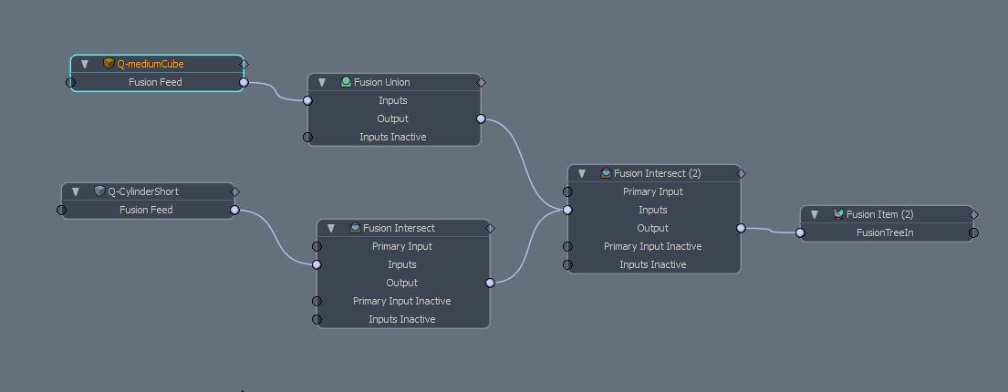Click the Fusion Intersect (2) node icon

(x=606, y=173)
